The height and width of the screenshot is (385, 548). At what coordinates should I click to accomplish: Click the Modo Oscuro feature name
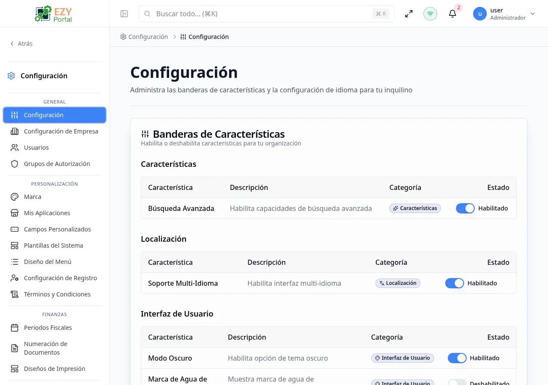coord(170,358)
